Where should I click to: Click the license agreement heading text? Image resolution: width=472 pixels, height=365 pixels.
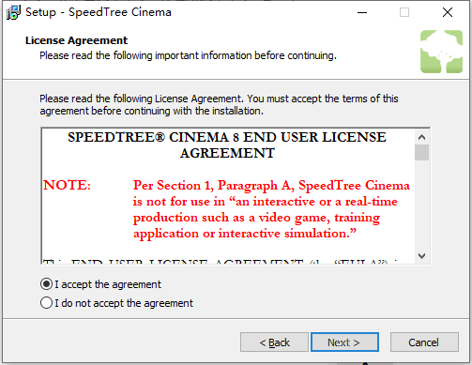pos(227,145)
